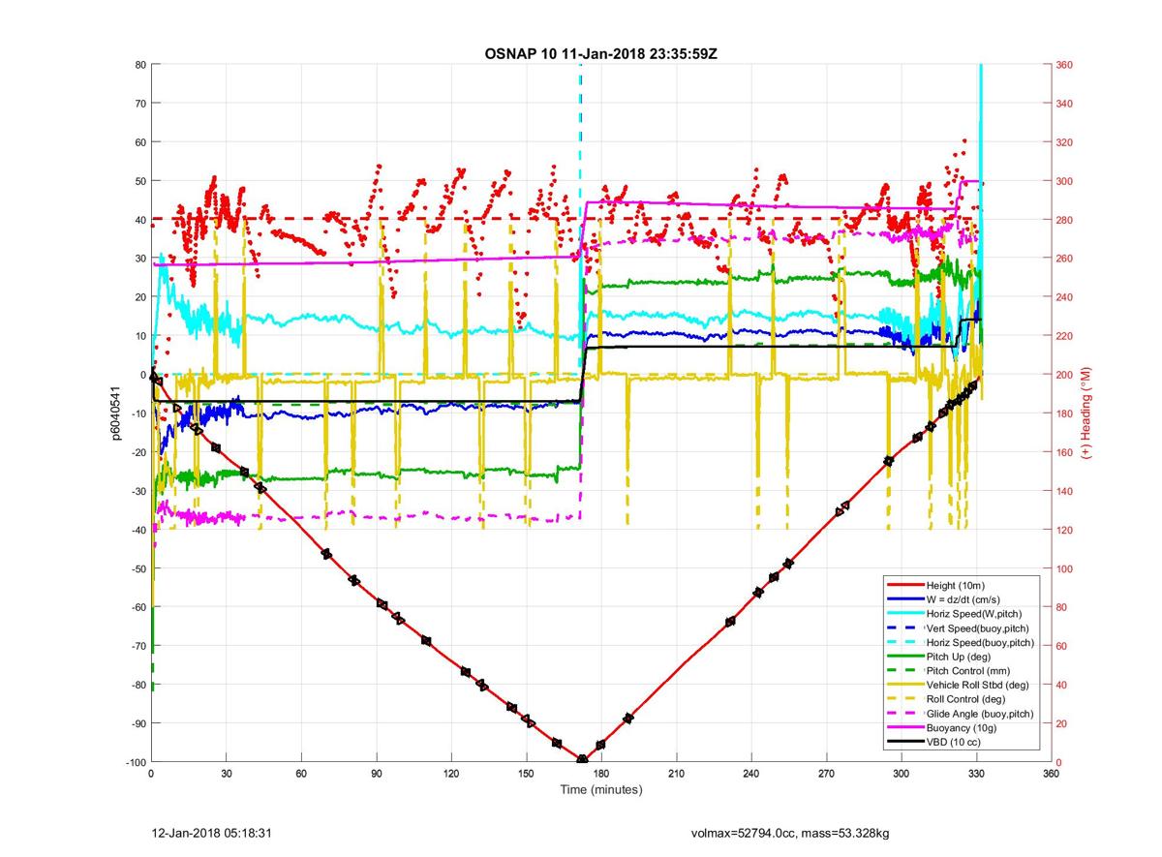Select the W = dz/dt (cm/s) legend entry
Screen dimensions: 1162x857
tap(964, 599)
